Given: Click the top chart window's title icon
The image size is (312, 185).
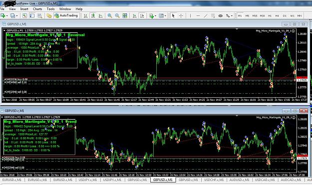Looking at the screenshot, I should pos(4,24).
